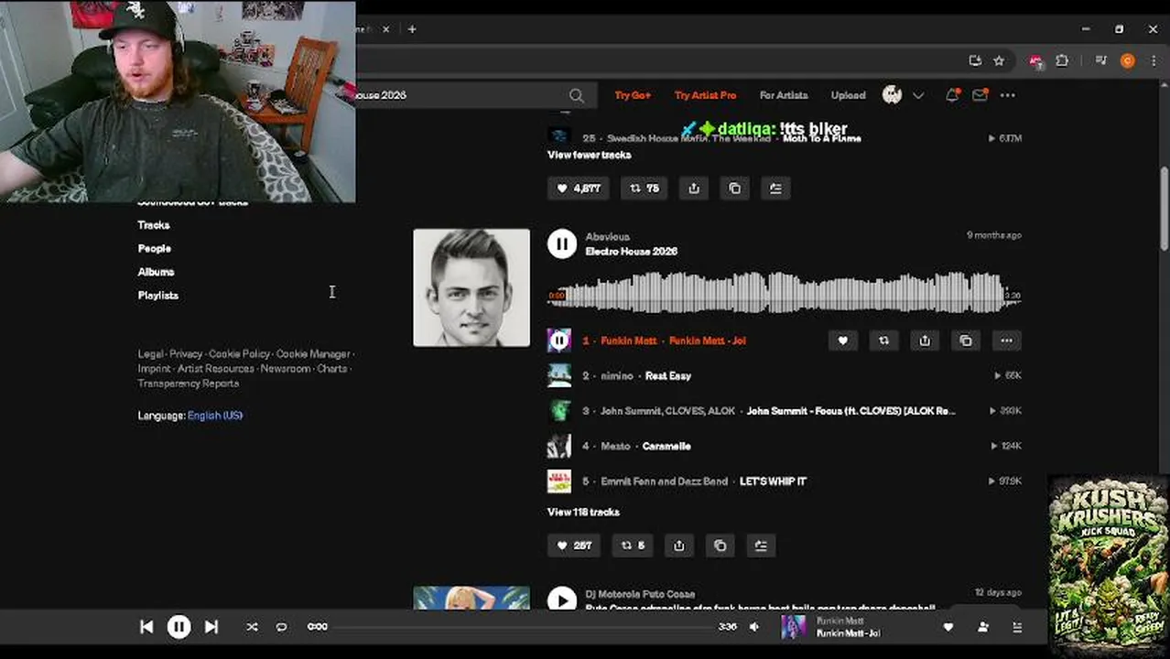Change language English (US)
1170x659 pixels.
(215, 416)
